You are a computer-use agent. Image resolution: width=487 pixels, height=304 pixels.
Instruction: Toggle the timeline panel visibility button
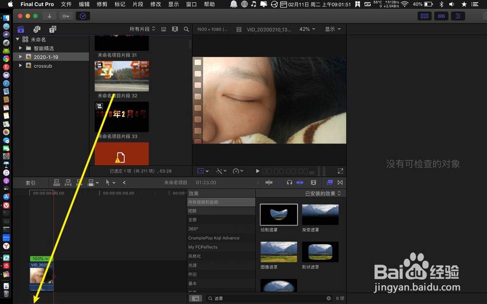[441, 16]
